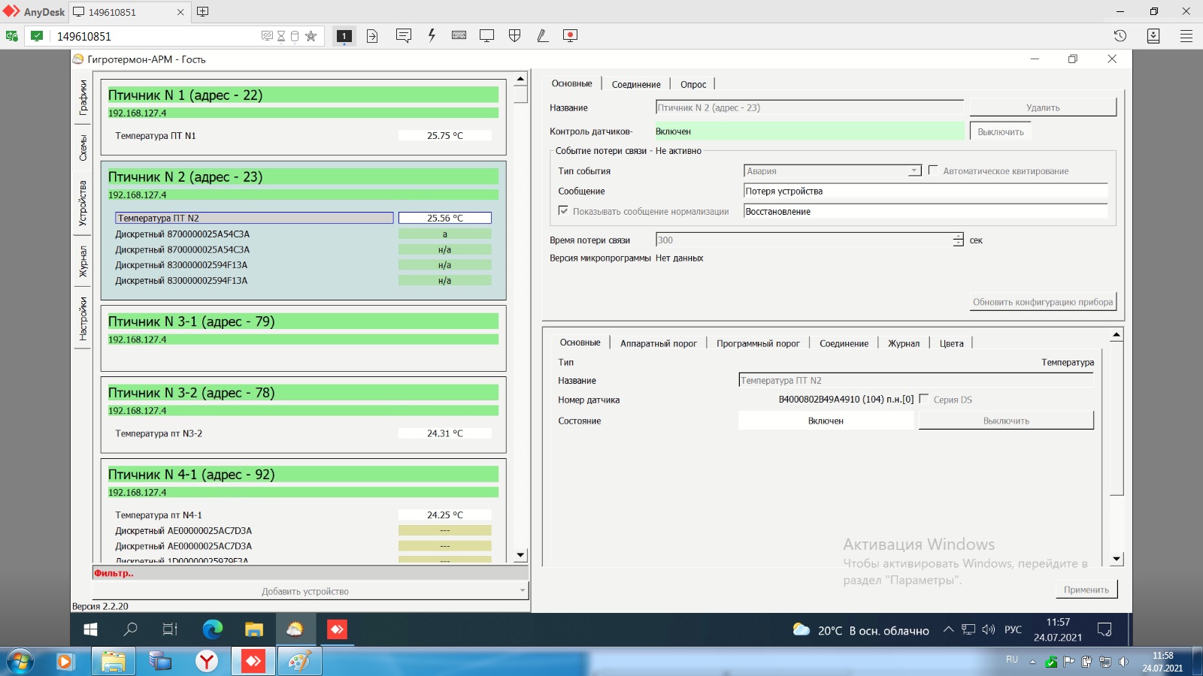
Task: Click the remote Windows Start button
Action: tap(91, 629)
